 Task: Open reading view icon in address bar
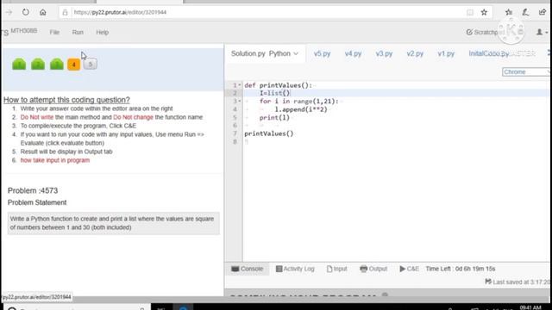point(469,12)
